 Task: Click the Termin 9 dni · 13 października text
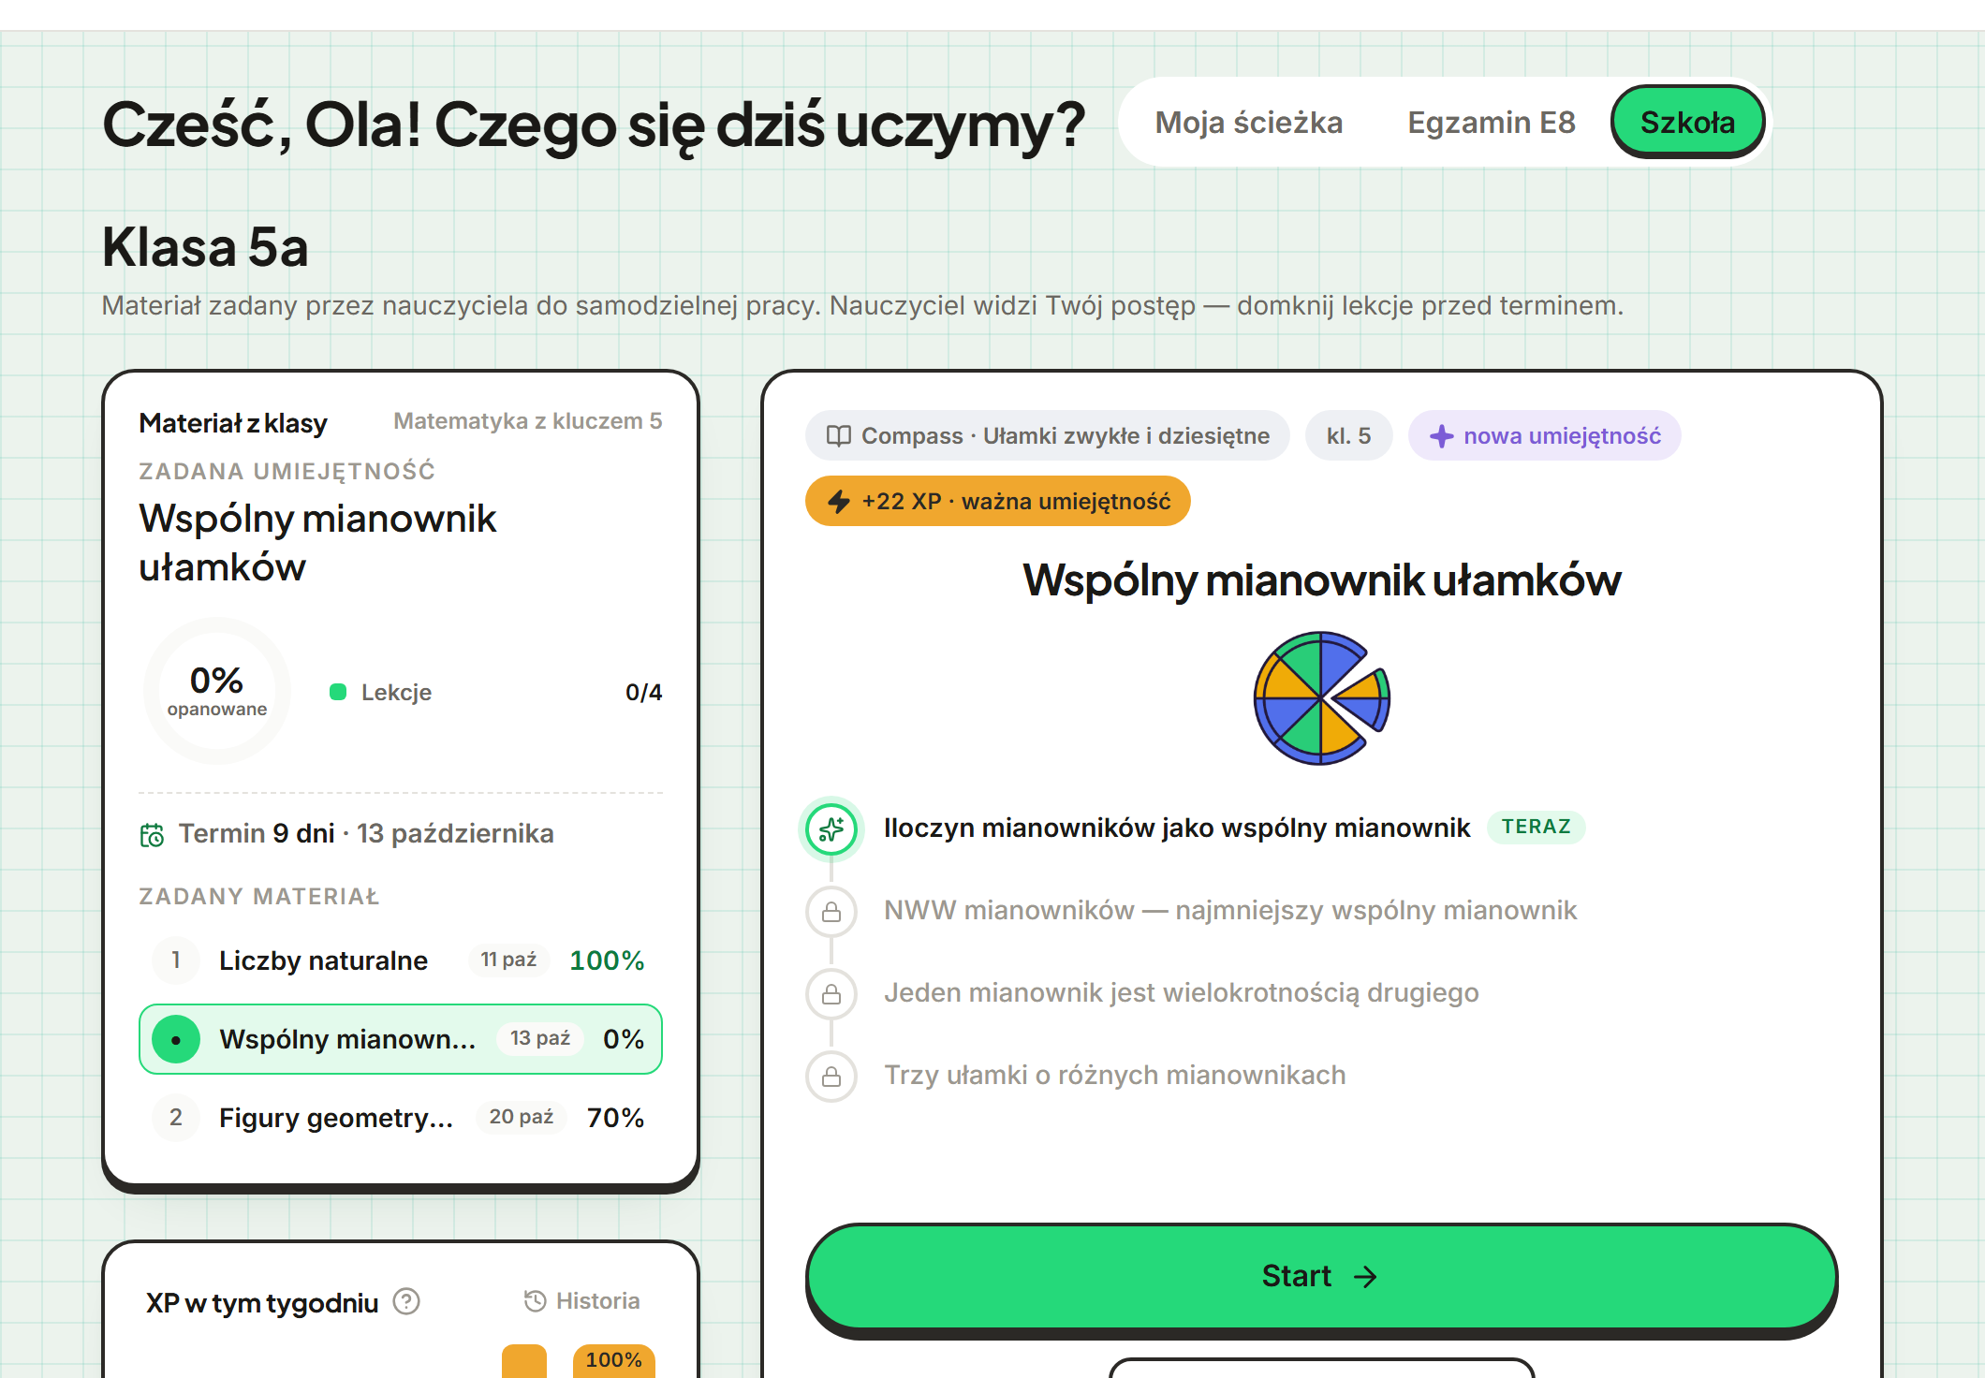coord(366,834)
